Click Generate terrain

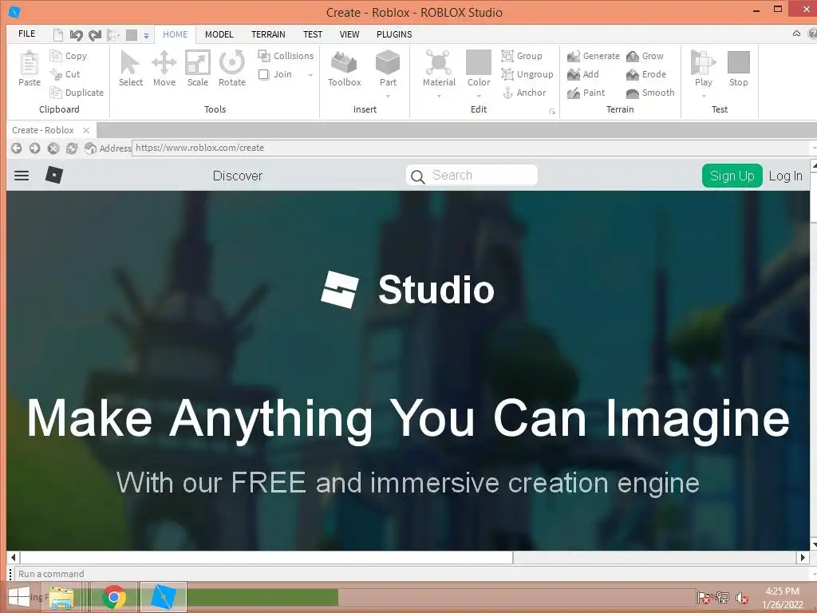click(x=594, y=56)
